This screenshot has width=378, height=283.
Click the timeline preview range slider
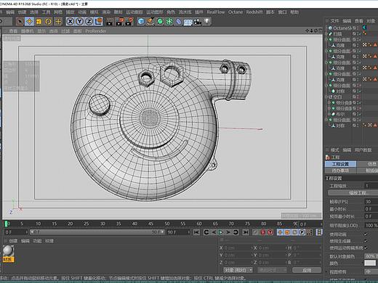[97, 232]
